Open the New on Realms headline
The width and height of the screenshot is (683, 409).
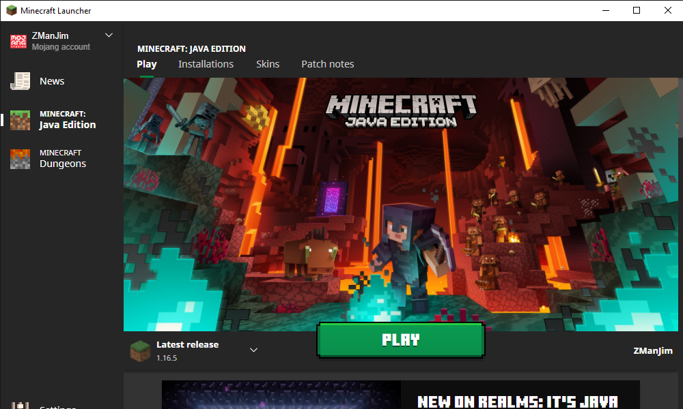(517, 401)
